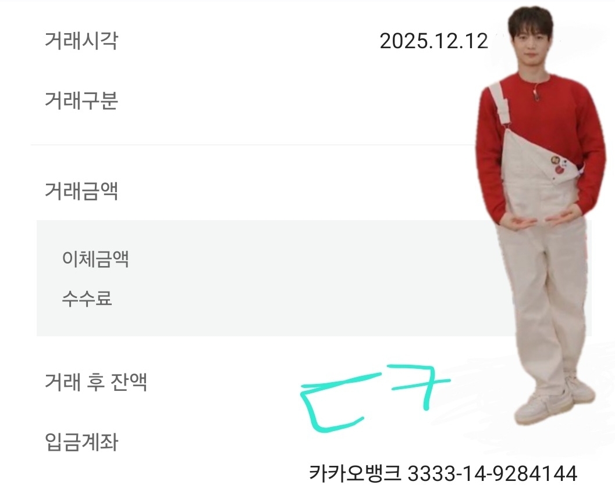Viewport: 615px width, 485px height.
Task: Click the 거래시각 label
Action: pyautogui.click(x=81, y=40)
